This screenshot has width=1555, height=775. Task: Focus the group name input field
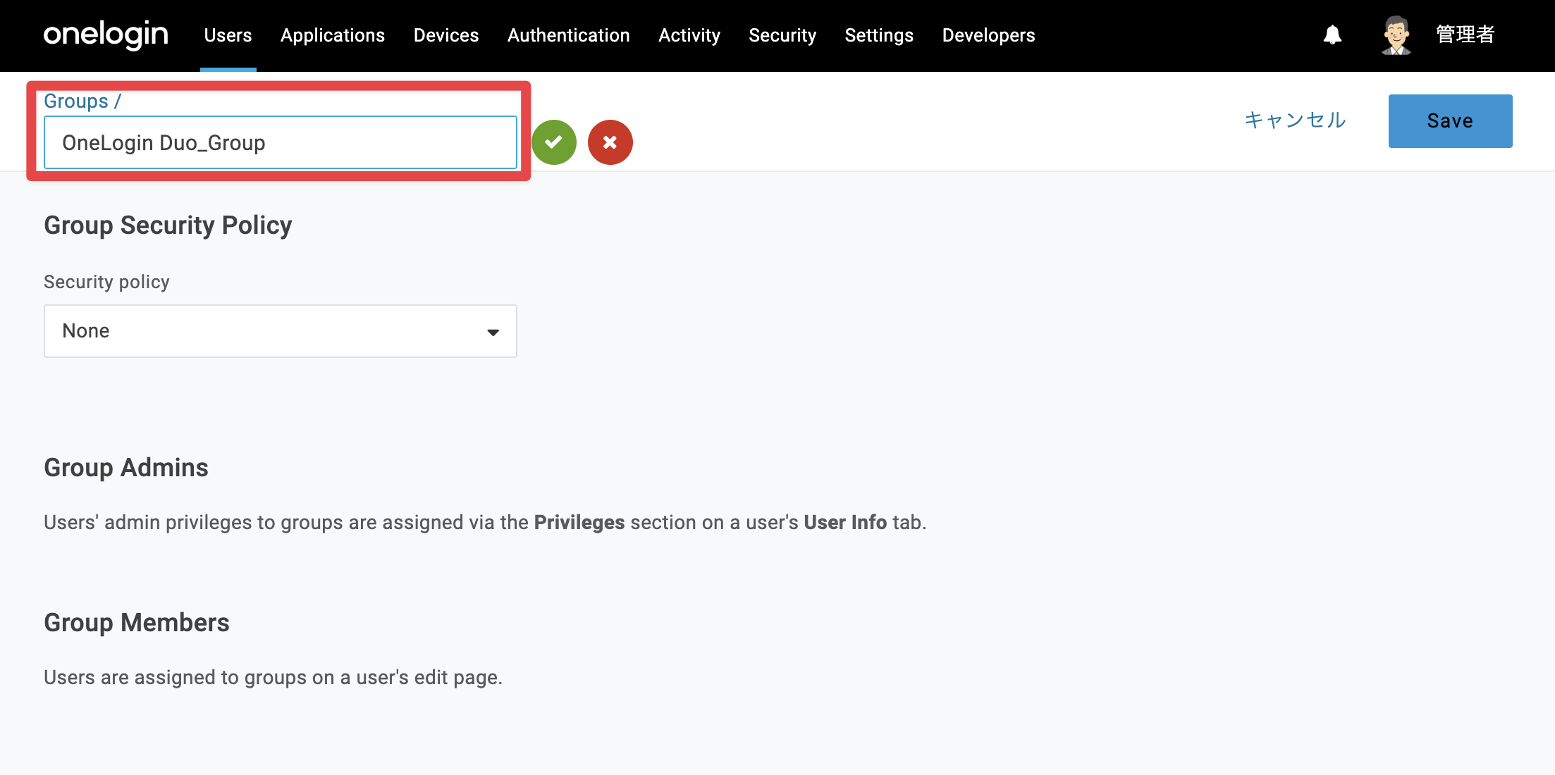point(281,142)
